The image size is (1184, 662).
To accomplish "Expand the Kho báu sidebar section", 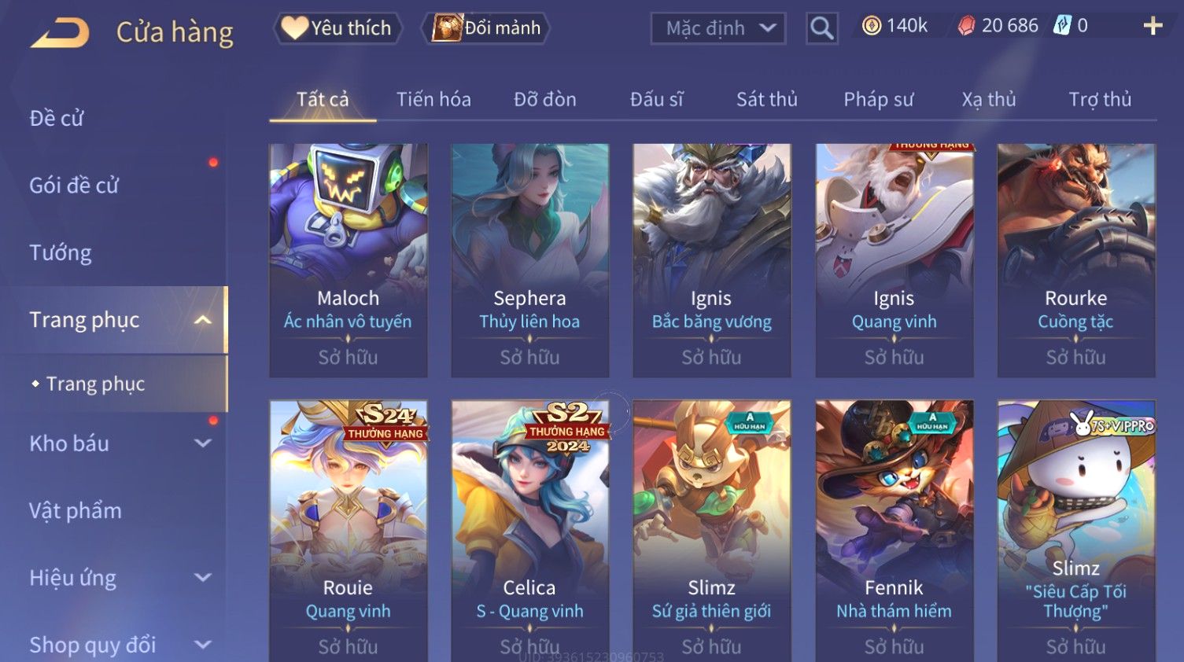I will 203,443.
